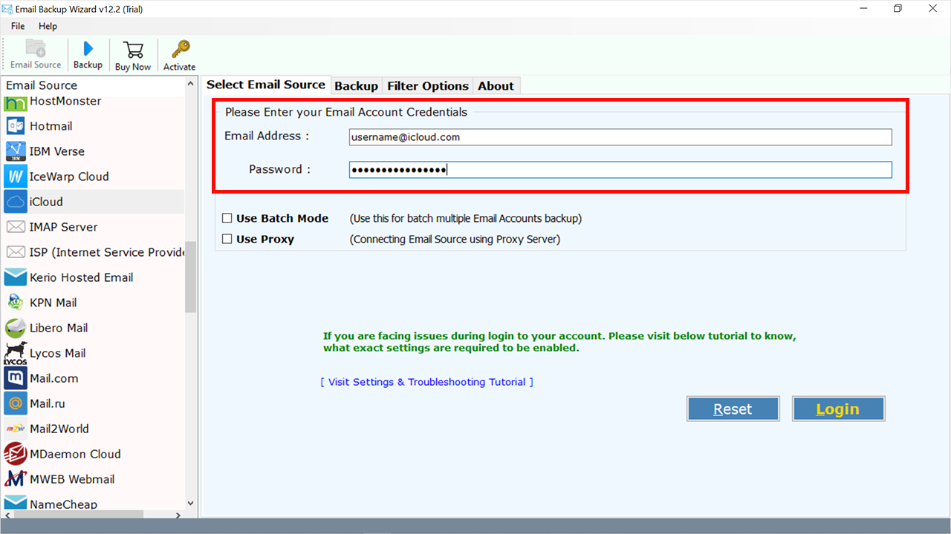Image resolution: width=951 pixels, height=534 pixels.
Task: Select Lycos Mail text in list
Action: [58, 353]
